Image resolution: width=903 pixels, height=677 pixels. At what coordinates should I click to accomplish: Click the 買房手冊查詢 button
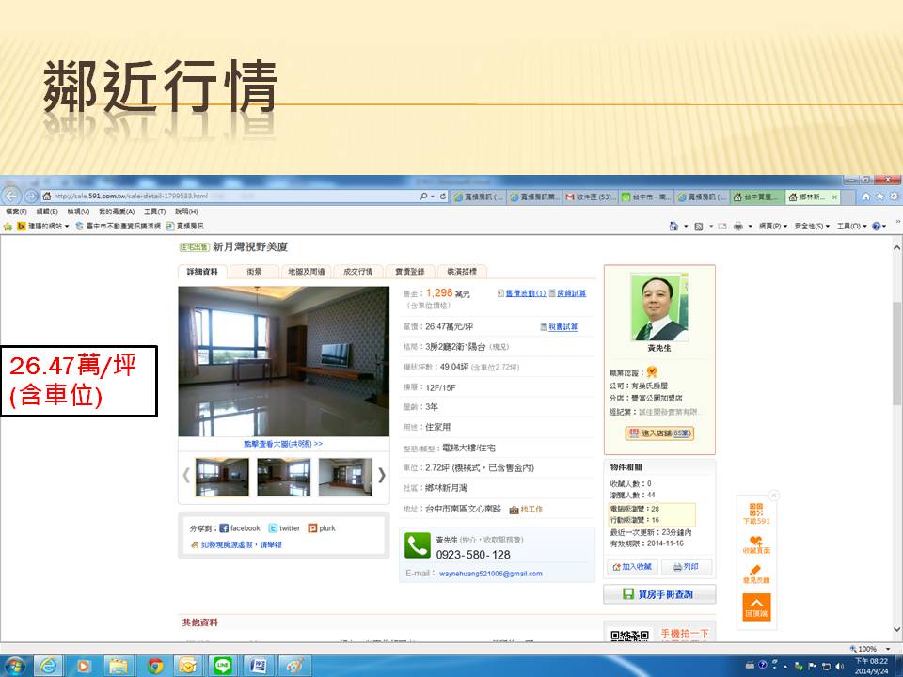coord(659,594)
